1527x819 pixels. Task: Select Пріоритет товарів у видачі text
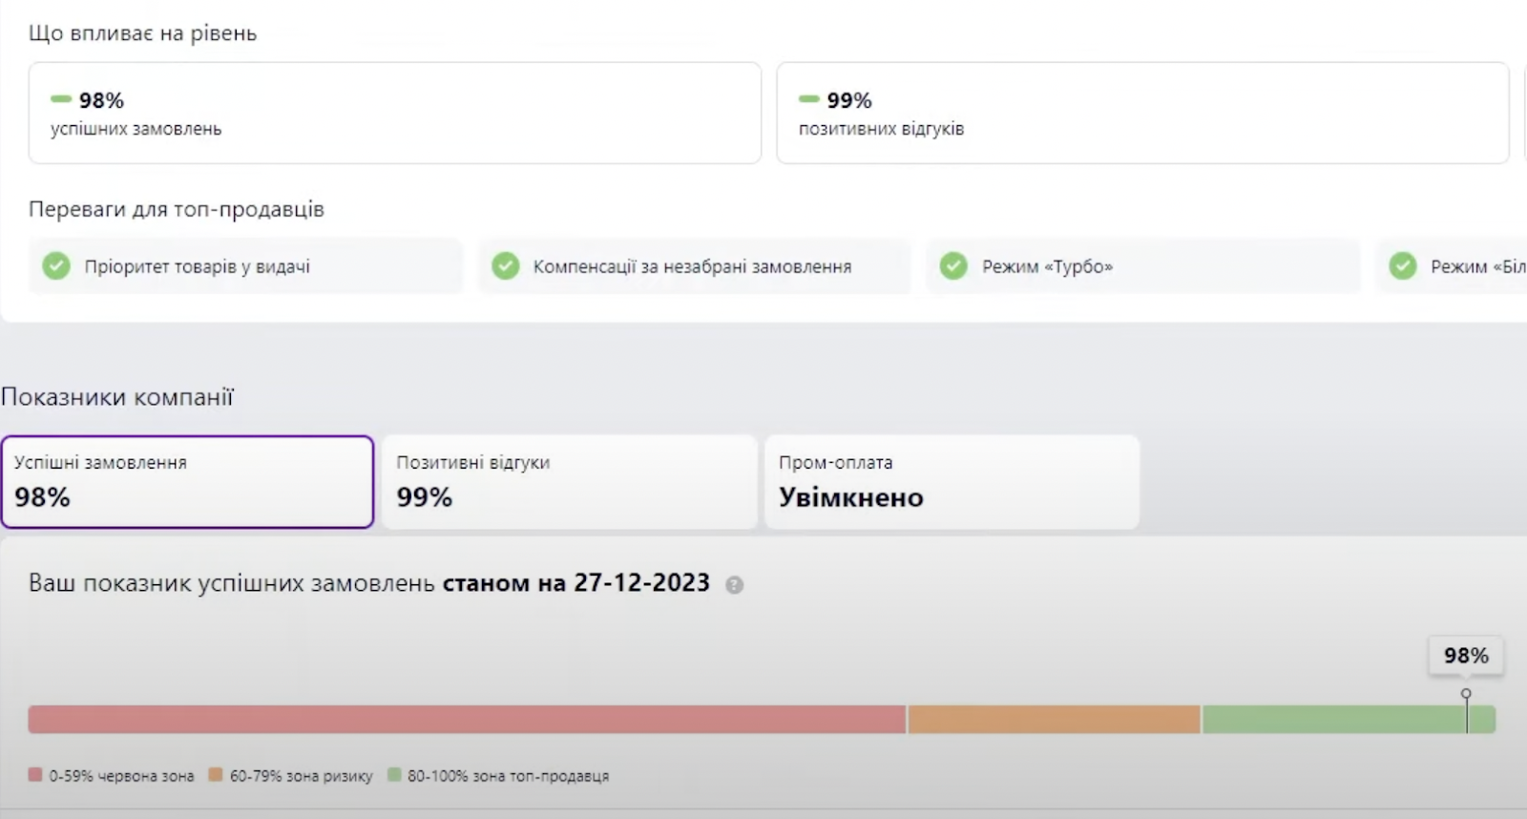pos(197,266)
